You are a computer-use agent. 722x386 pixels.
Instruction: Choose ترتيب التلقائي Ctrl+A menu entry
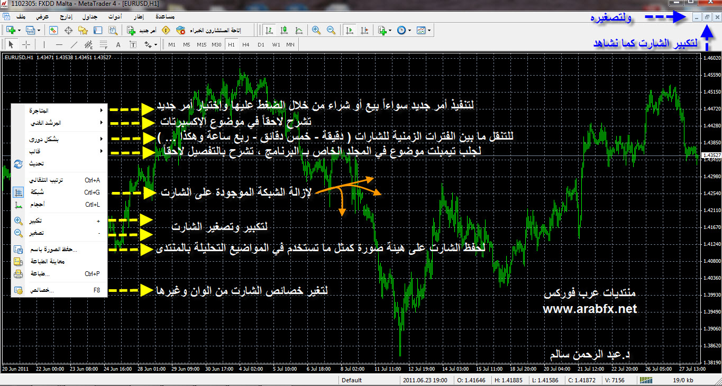[x=59, y=180]
